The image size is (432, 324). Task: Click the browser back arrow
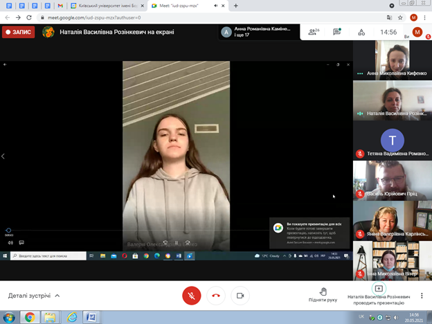(x=8, y=17)
